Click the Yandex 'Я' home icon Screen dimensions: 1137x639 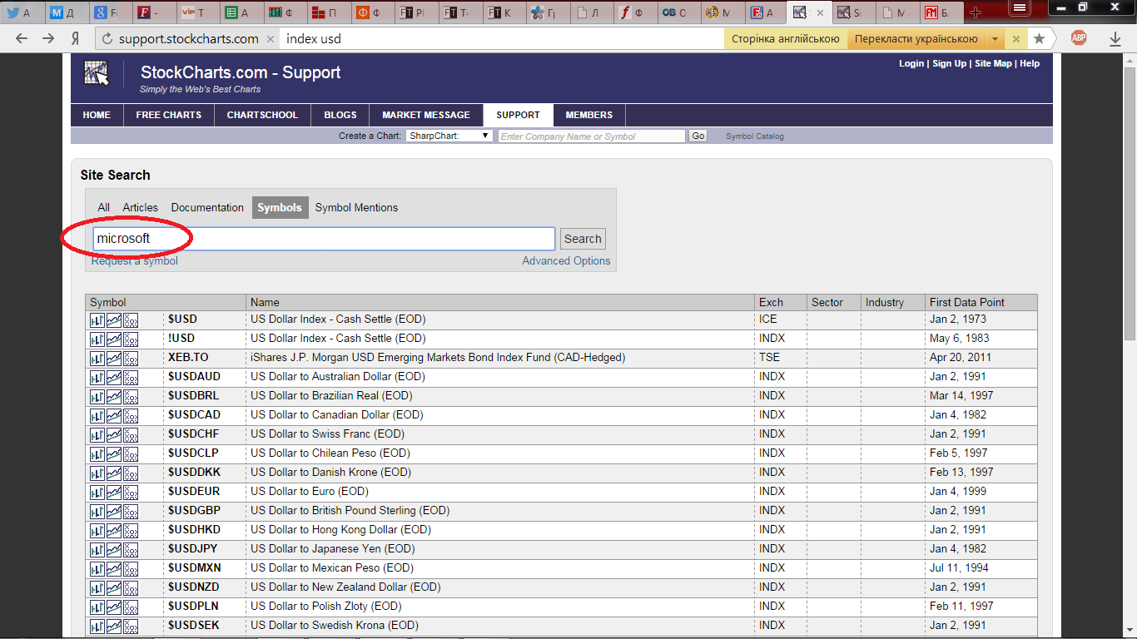coord(75,38)
